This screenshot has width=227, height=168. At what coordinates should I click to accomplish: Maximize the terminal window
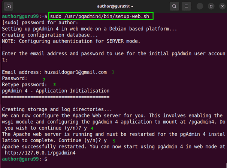pyautogui.click(x=211, y=6)
